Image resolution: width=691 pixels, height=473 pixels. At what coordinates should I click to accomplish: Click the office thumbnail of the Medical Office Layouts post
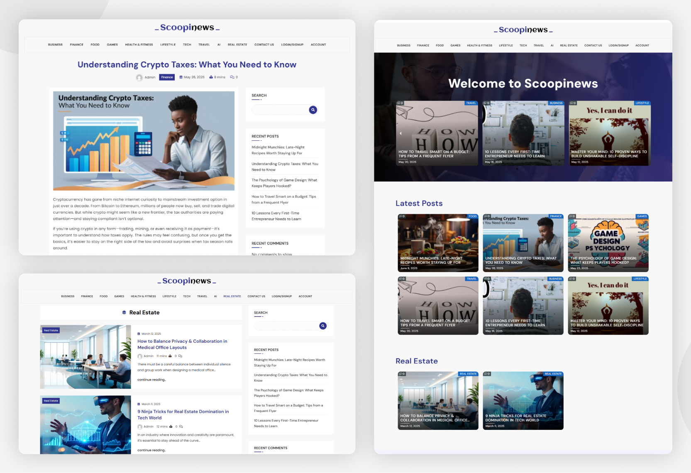point(85,357)
